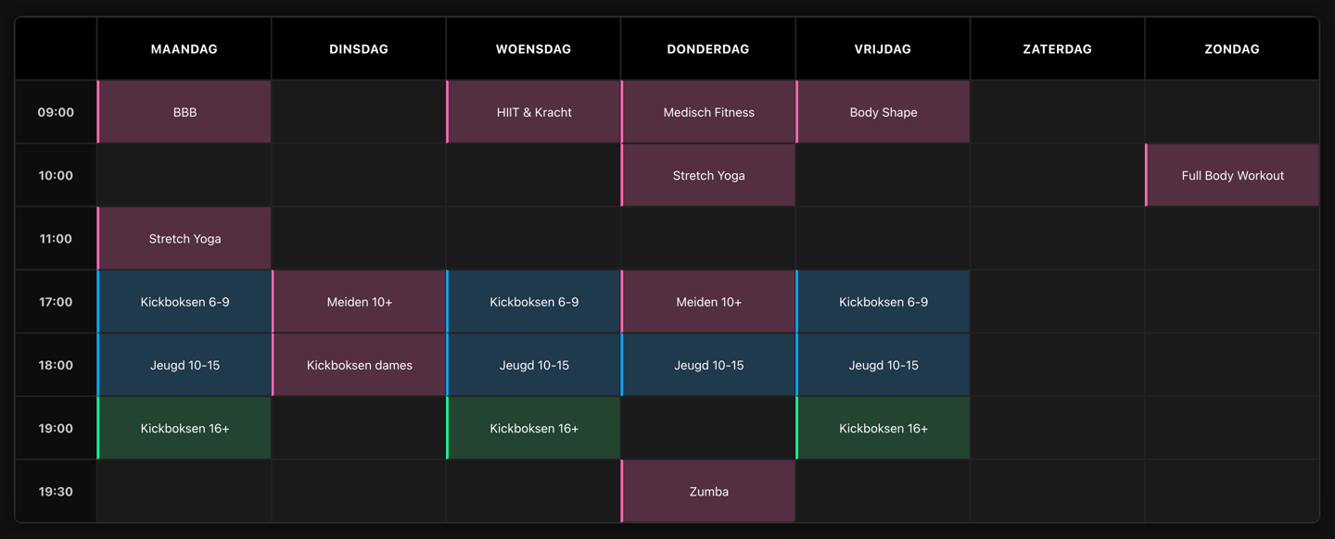
Task: Select Wednesday's Jeugd 10-15 class
Action: click(534, 365)
